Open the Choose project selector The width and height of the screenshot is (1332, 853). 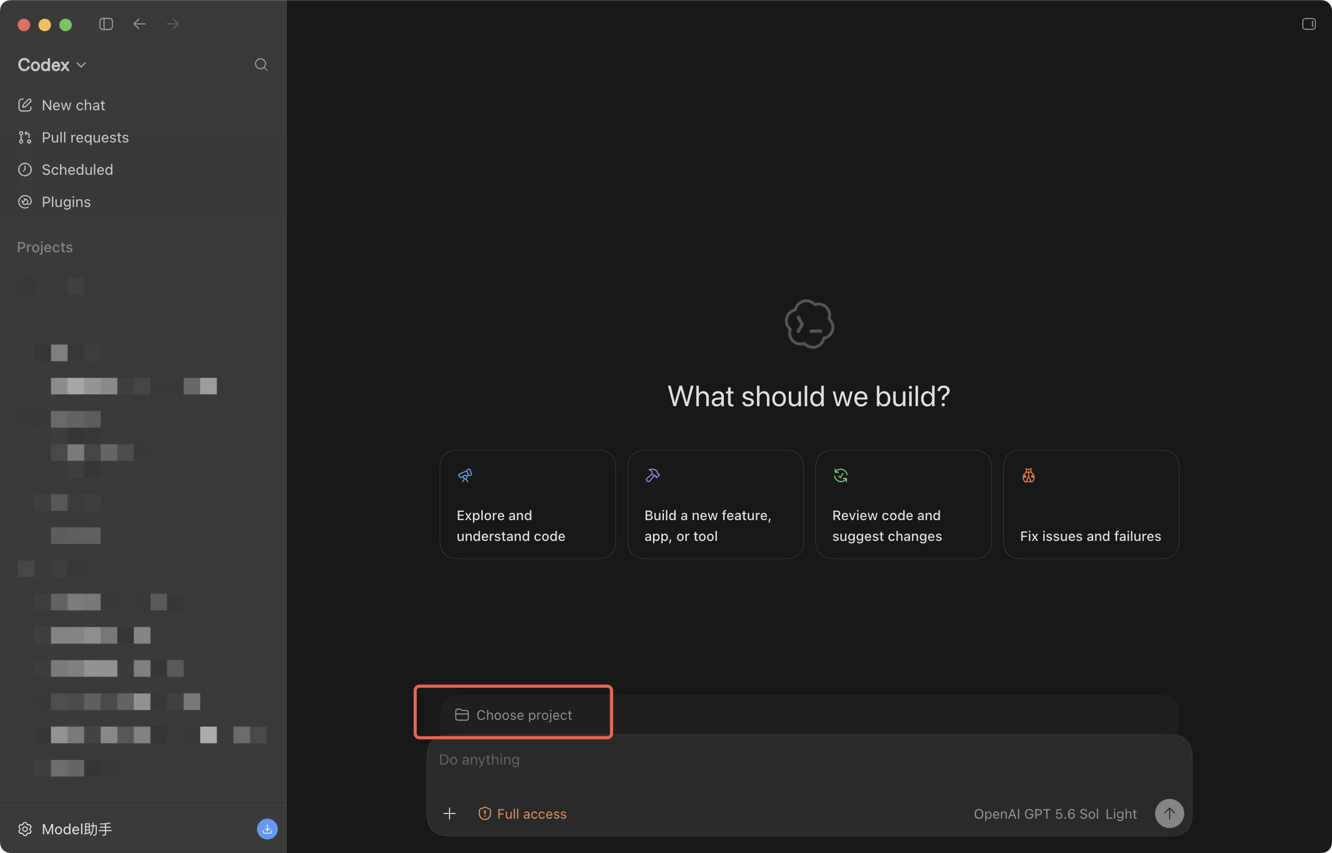[x=514, y=715]
